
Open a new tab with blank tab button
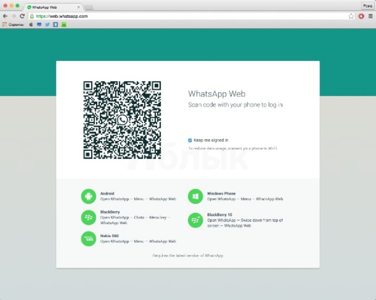[89, 8]
